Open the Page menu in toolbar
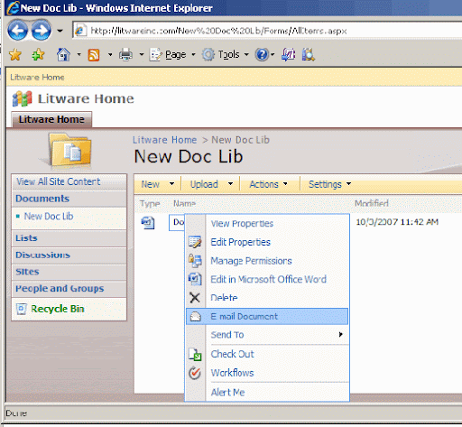This screenshot has width=462, height=427. pos(172,55)
